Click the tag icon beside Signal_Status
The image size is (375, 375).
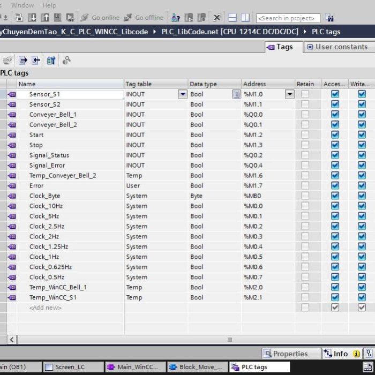[12, 155]
